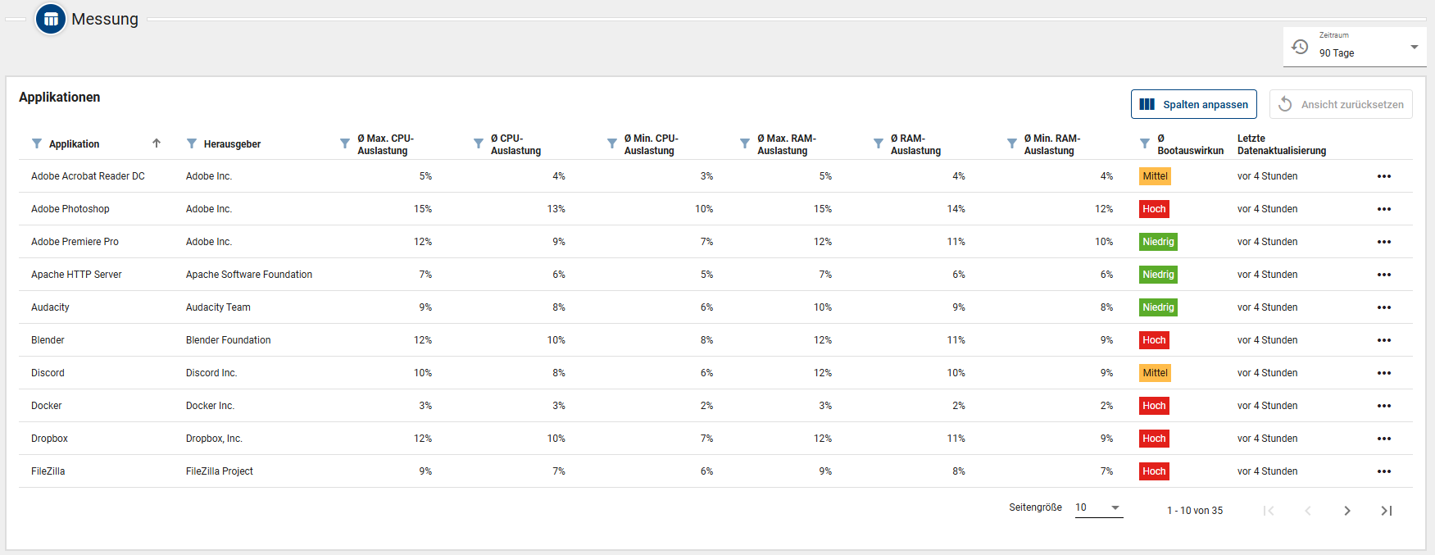Toggle ascending sort arrow on Applikation
Screen dimensions: 1435x555
click(157, 143)
